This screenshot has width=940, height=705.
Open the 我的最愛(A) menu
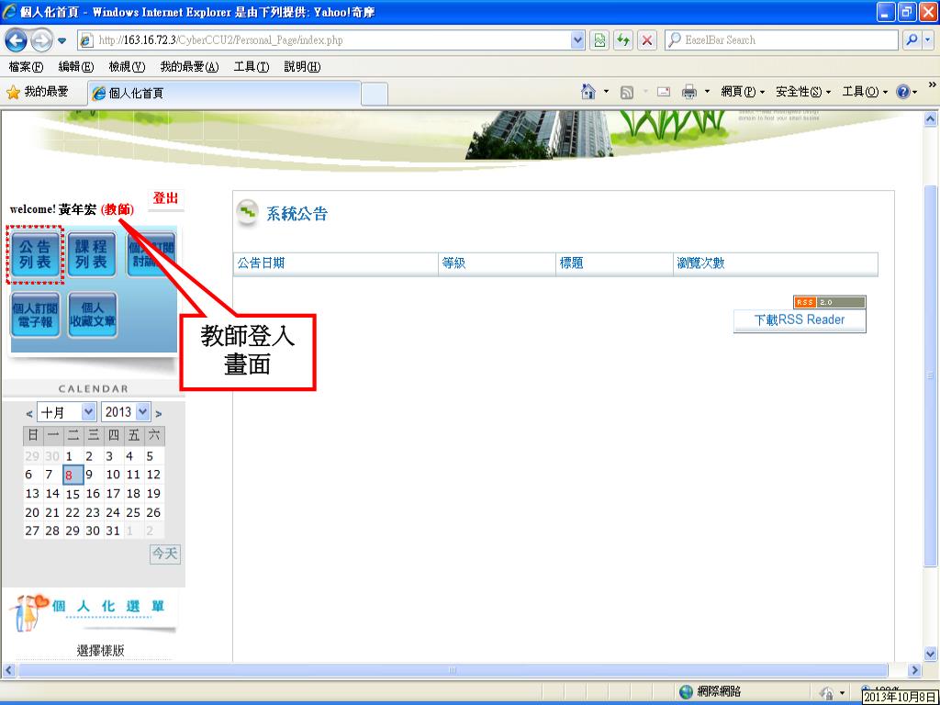189,66
